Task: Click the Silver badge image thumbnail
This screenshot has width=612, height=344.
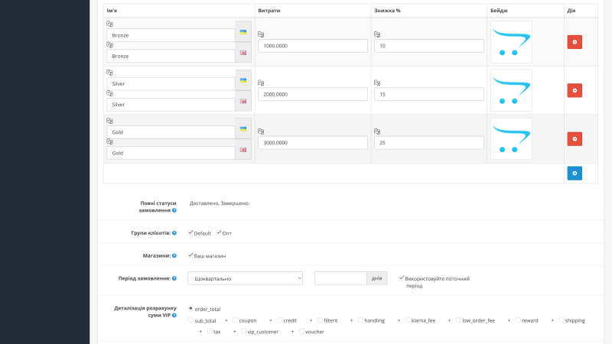Action: (x=511, y=90)
